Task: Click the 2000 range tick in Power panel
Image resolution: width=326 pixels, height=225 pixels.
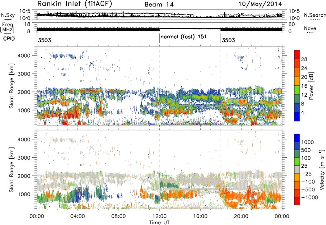Action: [24, 92]
